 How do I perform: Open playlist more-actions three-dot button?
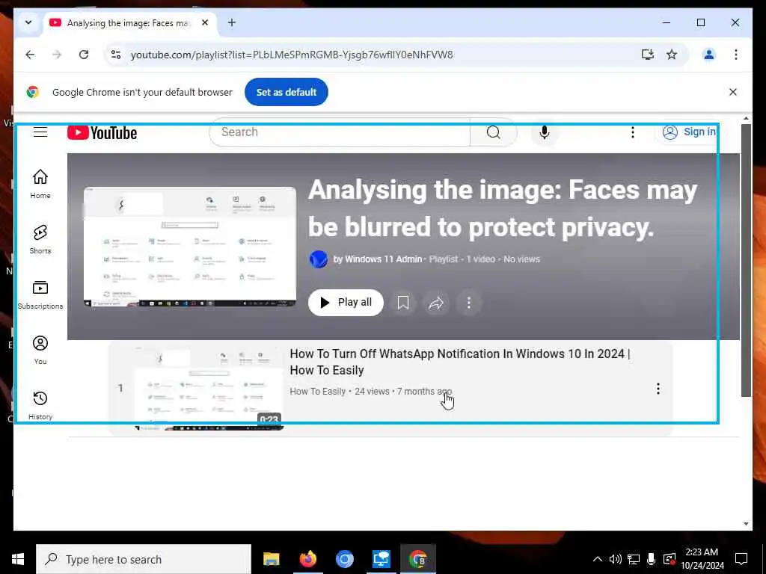(x=469, y=303)
